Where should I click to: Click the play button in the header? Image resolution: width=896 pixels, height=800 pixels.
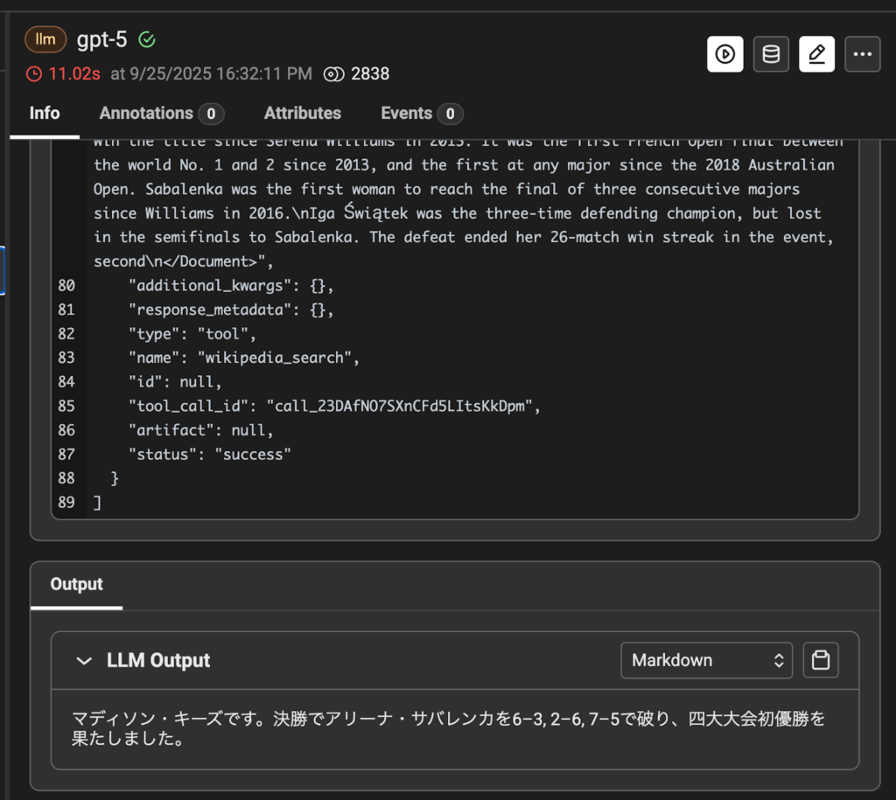[x=724, y=54]
